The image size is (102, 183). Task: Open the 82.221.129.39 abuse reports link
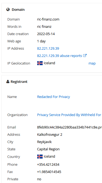[x=60, y=56]
